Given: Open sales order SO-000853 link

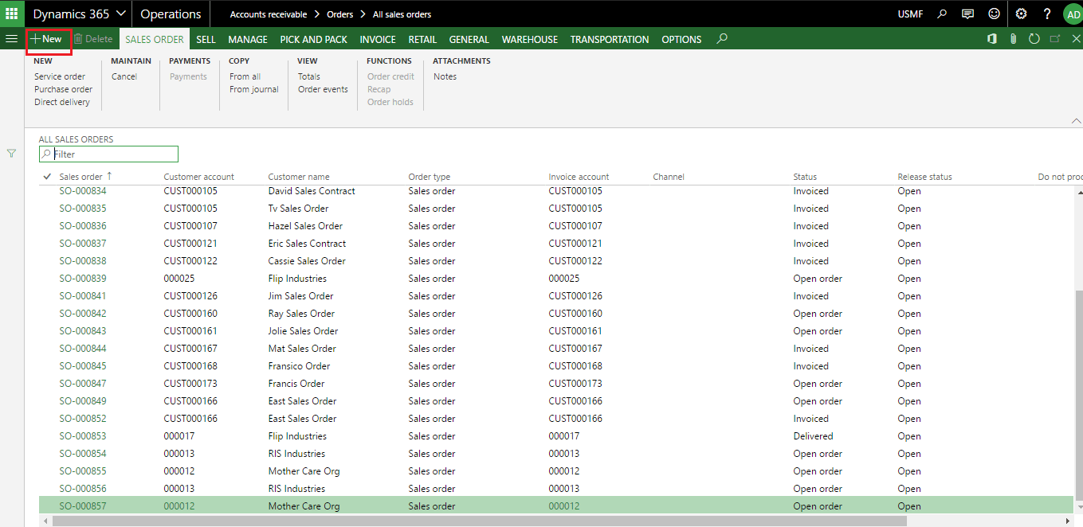Looking at the screenshot, I should [x=83, y=435].
